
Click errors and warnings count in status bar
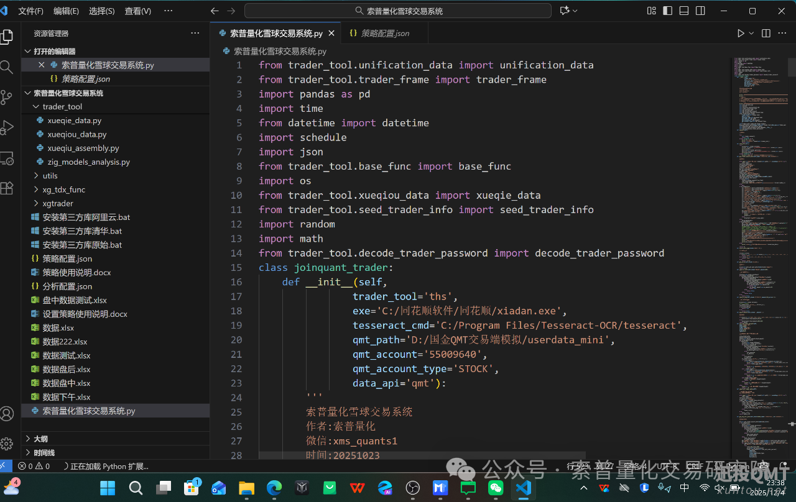coord(34,466)
